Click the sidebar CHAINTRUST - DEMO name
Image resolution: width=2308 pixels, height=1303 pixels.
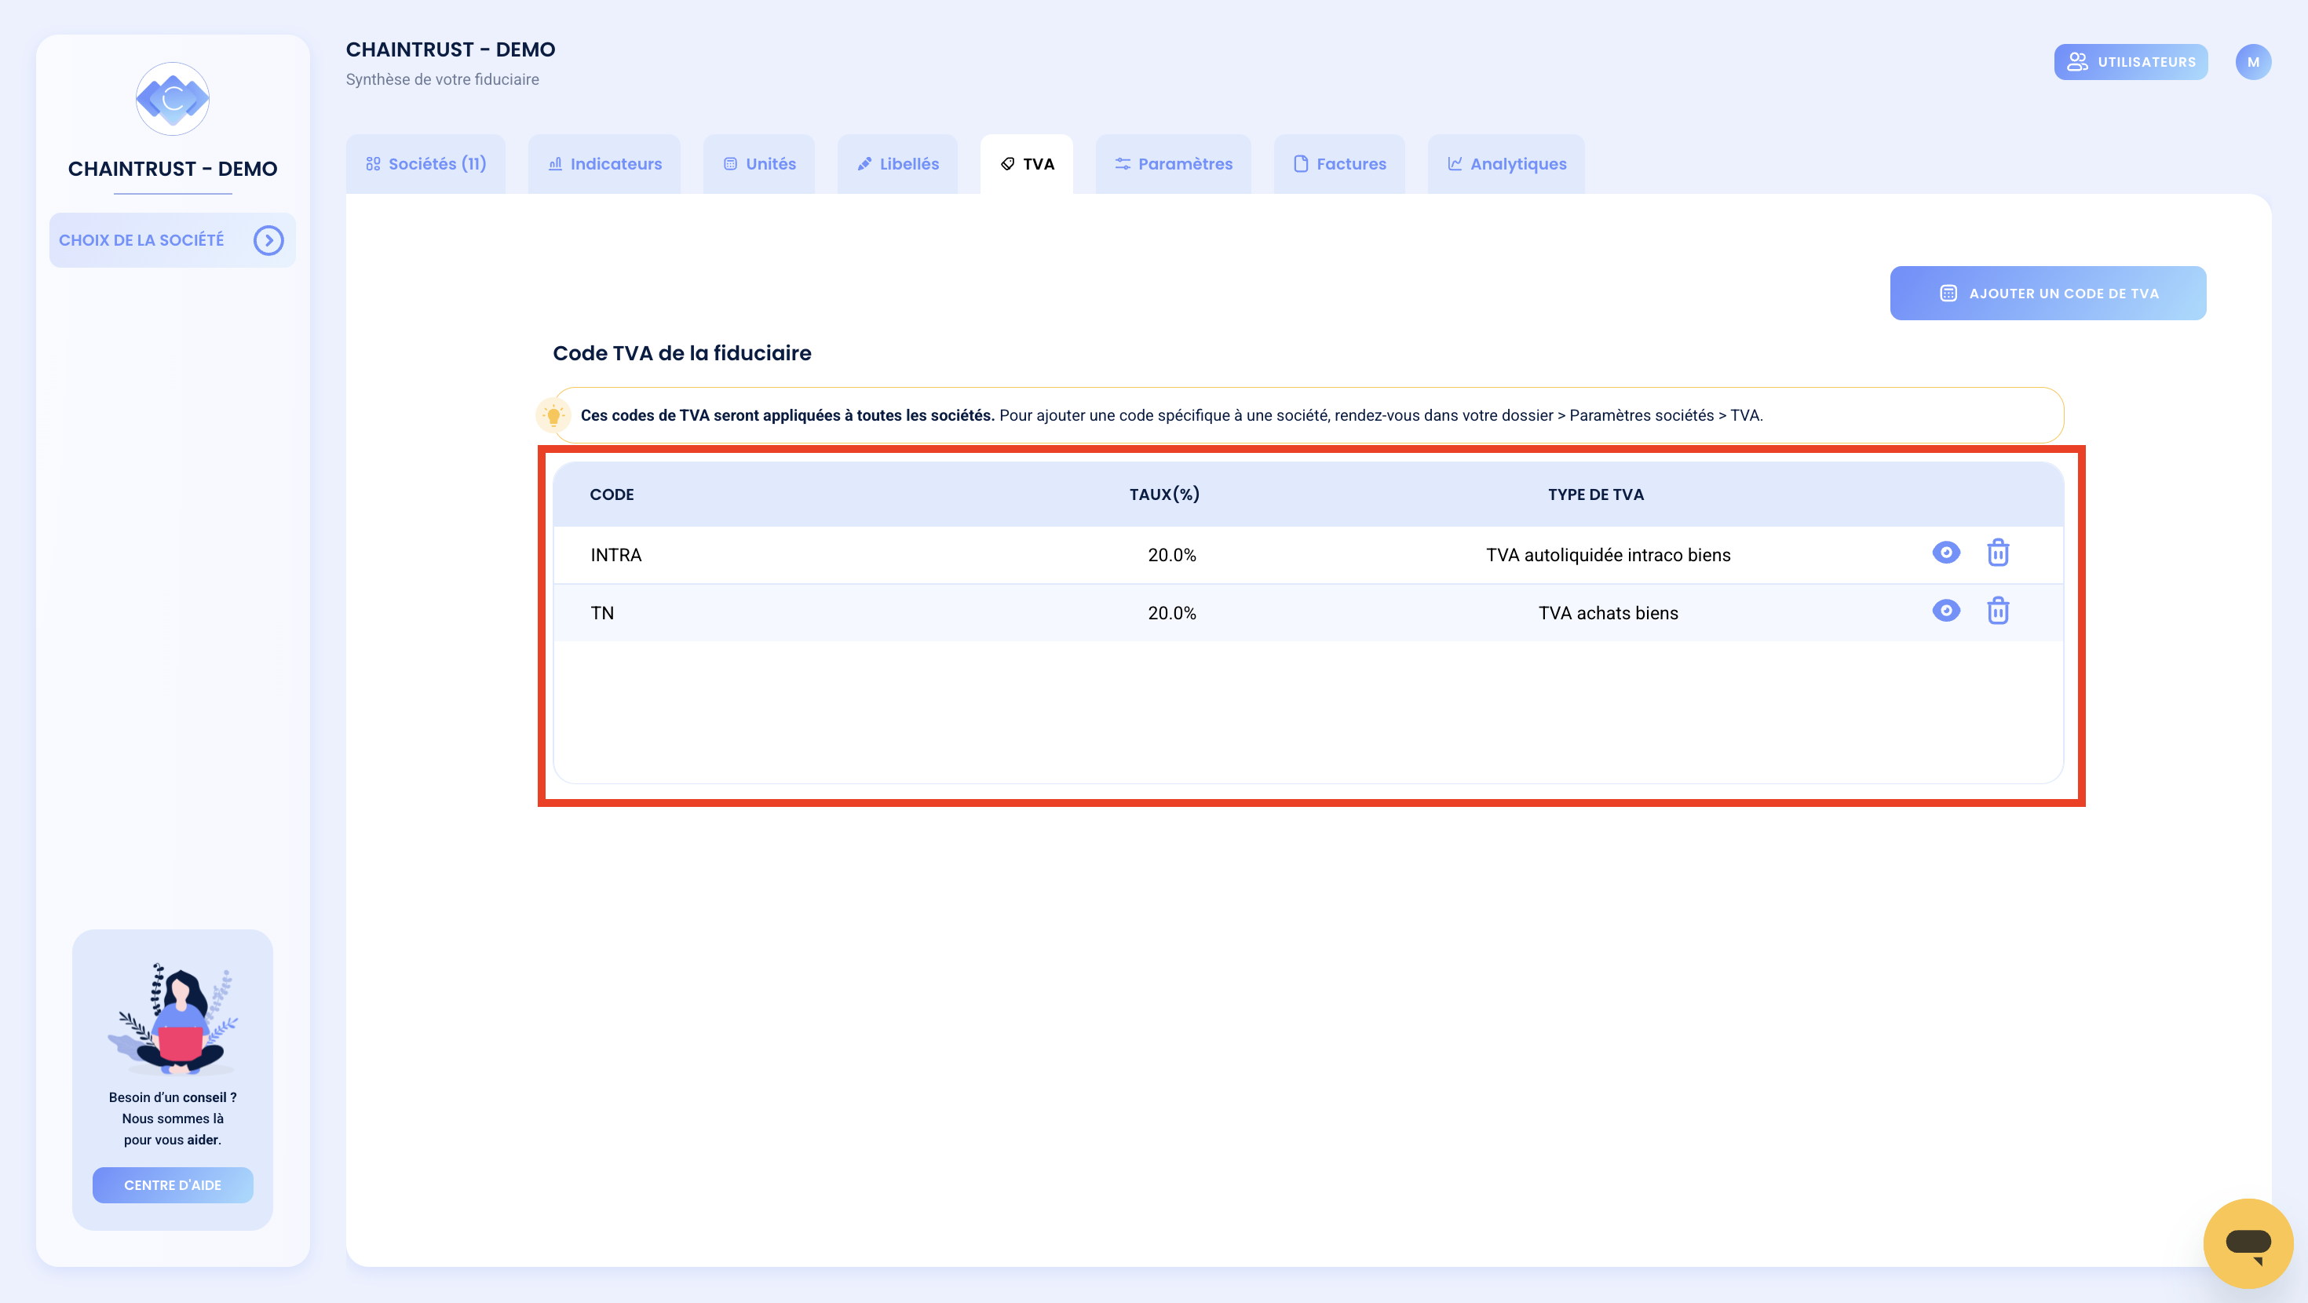(173, 169)
